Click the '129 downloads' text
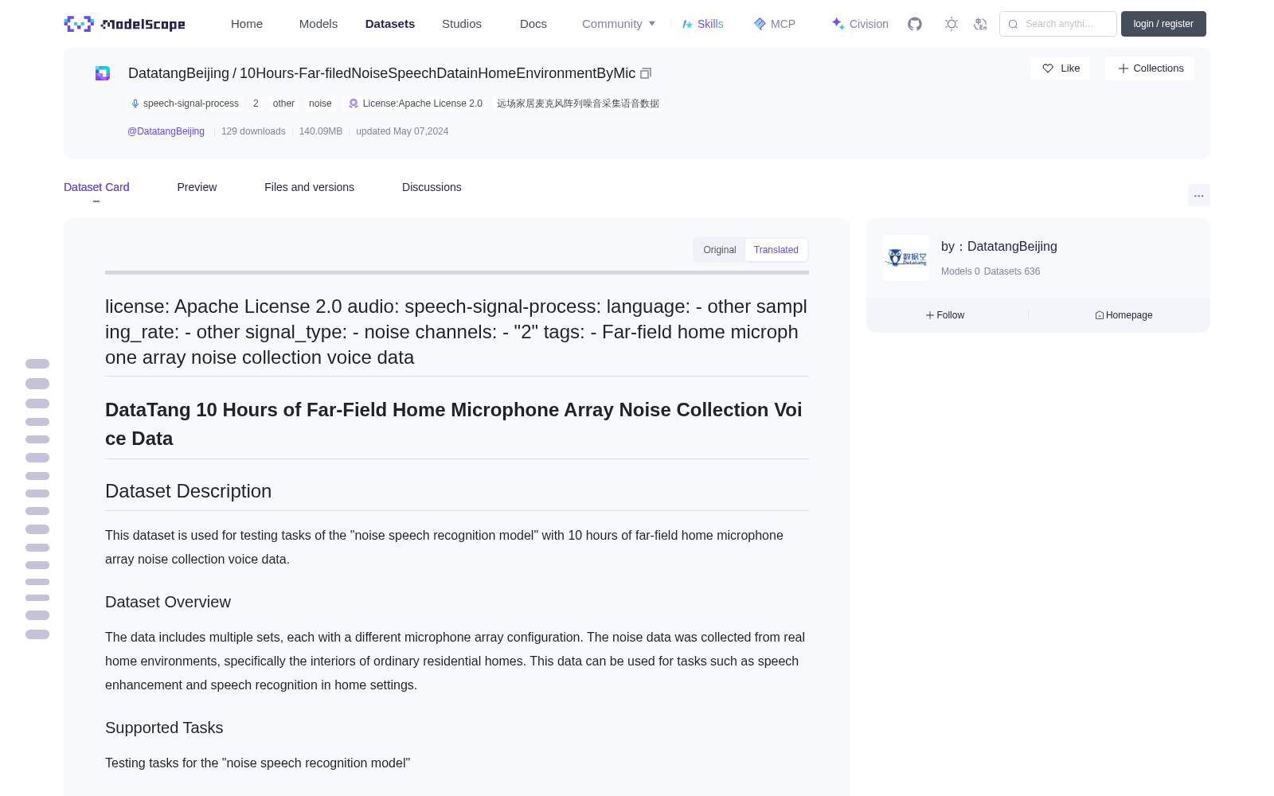 253,131
